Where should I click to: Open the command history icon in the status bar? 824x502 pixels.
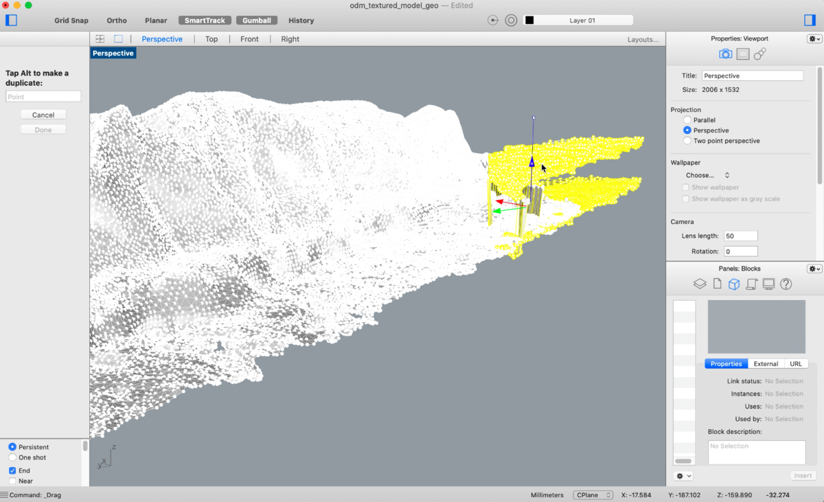(5, 494)
